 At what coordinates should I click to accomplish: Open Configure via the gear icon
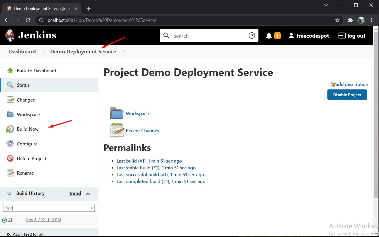(10, 144)
